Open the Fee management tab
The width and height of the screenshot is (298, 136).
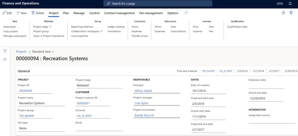tap(151, 13)
